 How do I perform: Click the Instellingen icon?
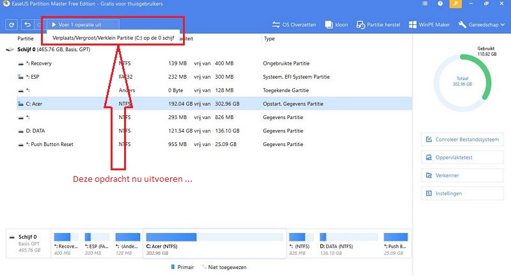tap(429, 193)
